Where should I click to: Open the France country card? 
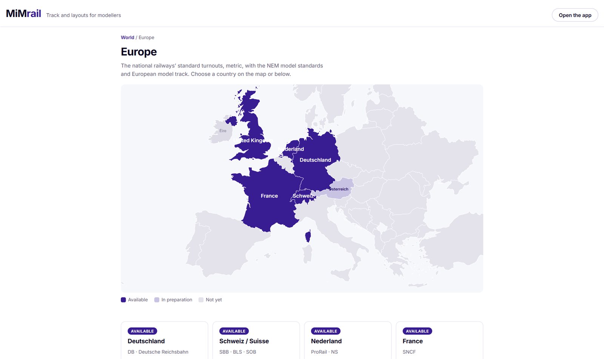pyautogui.click(x=439, y=341)
